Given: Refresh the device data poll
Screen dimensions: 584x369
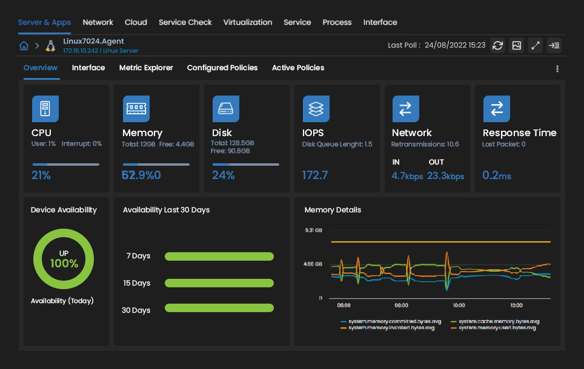Looking at the screenshot, I should coord(497,45).
